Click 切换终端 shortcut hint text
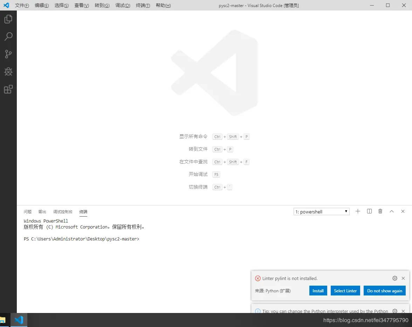Screen dimensions: 412x327 click(x=198, y=187)
